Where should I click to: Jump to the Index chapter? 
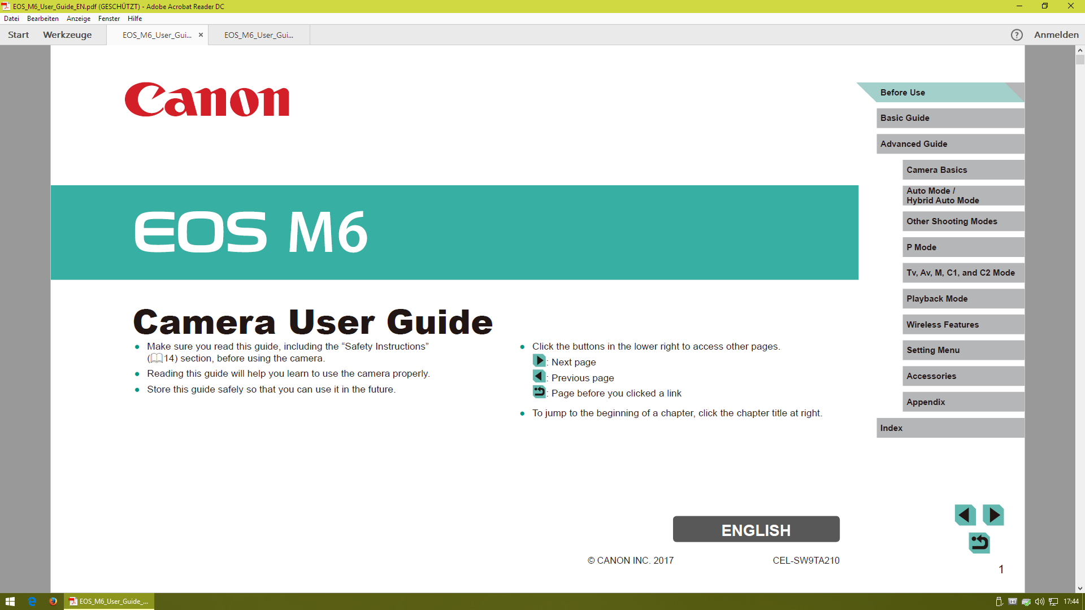[x=951, y=428]
